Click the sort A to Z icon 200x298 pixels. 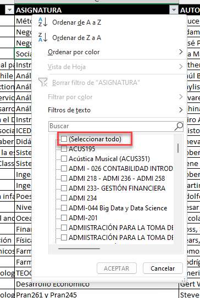tap(43, 22)
